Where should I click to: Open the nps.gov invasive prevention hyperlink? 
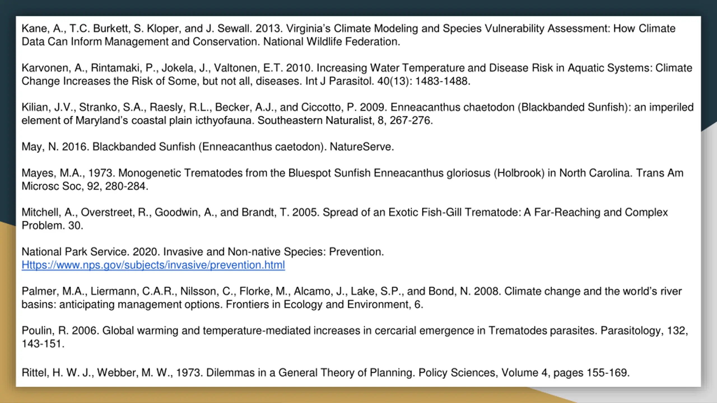153,265
